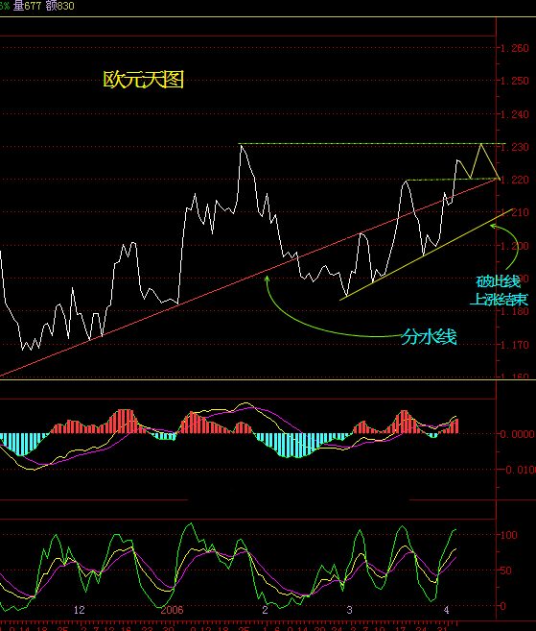Image resolution: width=536 pixels, height=631 pixels.
Task: Select the 1.210 price axis label
Action: point(515,212)
